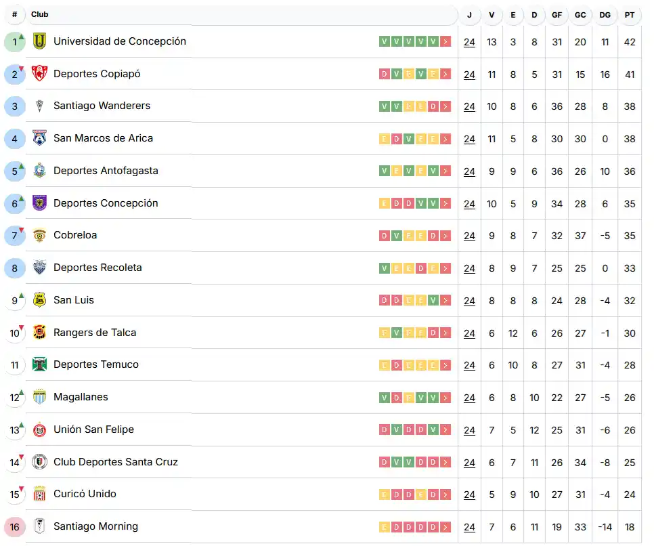Click the Deportes Copiapó club crest
654x546 pixels.
click(x=40, y=73)
